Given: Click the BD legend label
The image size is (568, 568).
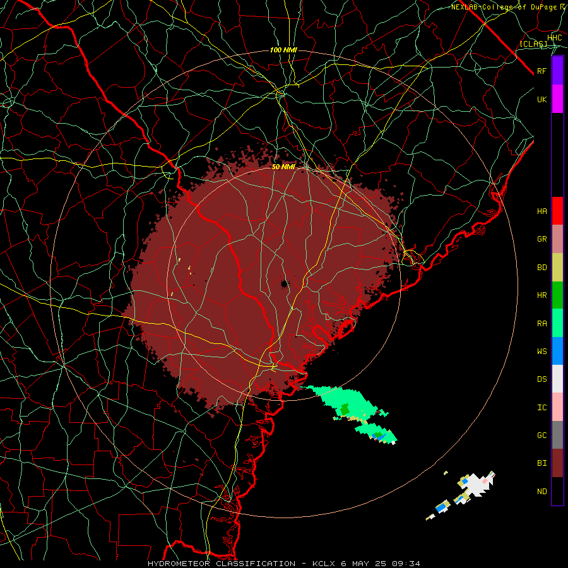Looking at the screenshot, I should pyautogui.click(x=541, y=268).
